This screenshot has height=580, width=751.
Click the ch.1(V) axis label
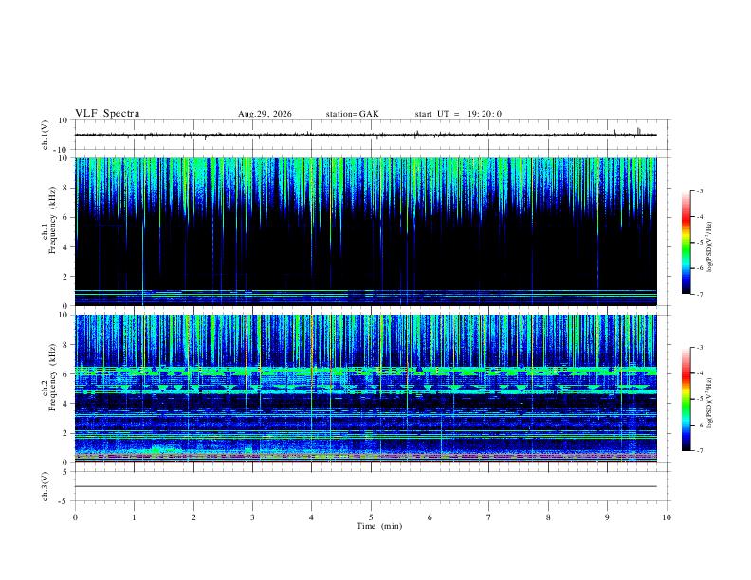[x=46, y=135]
